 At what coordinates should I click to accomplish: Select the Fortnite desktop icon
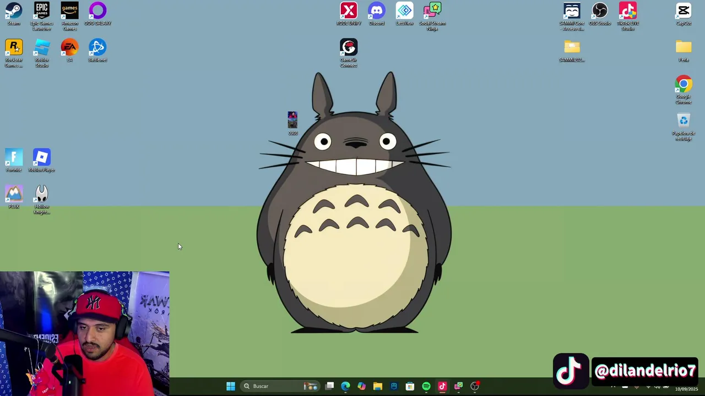coord(14,161)
